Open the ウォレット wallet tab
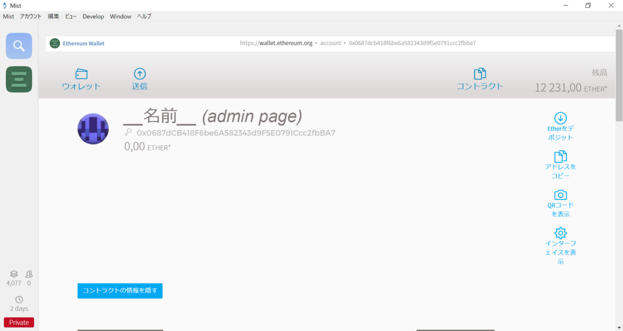This screenshot has height=331, width=623. tap(81, 79)
